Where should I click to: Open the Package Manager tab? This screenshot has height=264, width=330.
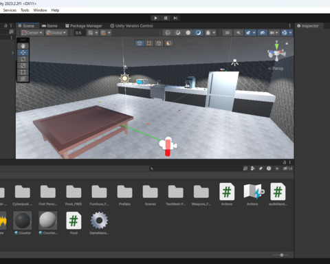(84, 26)
